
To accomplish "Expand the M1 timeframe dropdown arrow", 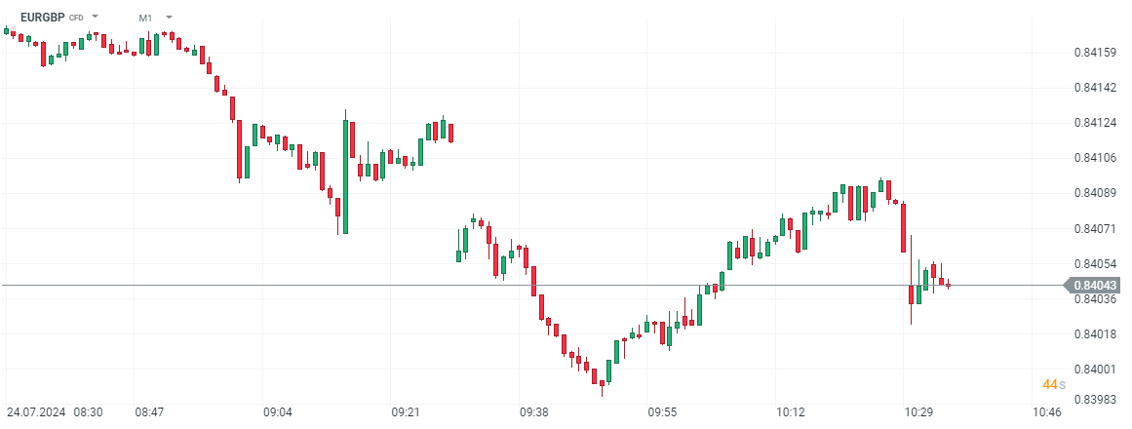I will coord(169,17).
